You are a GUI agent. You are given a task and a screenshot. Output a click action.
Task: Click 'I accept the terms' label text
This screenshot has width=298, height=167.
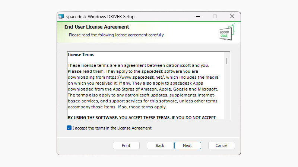coord(112,128)
